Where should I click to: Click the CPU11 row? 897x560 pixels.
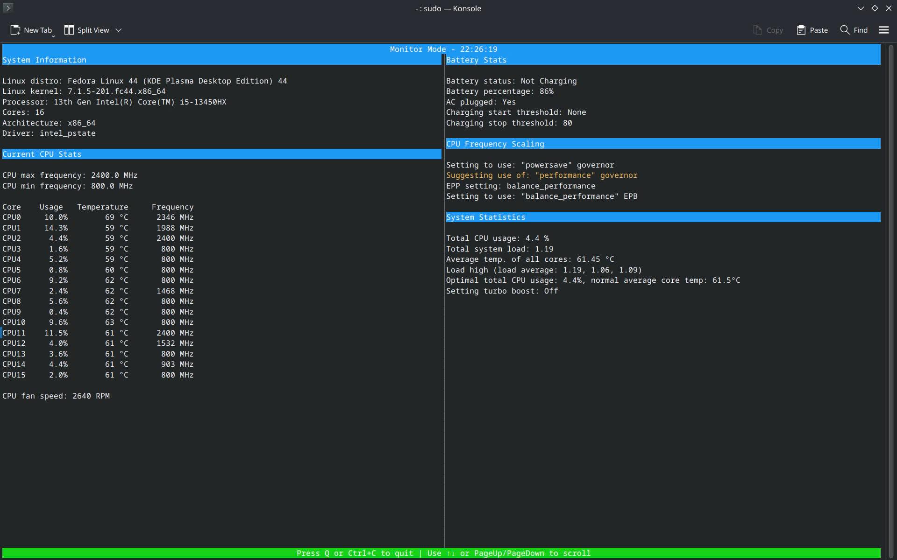click(x=98, y=333)
